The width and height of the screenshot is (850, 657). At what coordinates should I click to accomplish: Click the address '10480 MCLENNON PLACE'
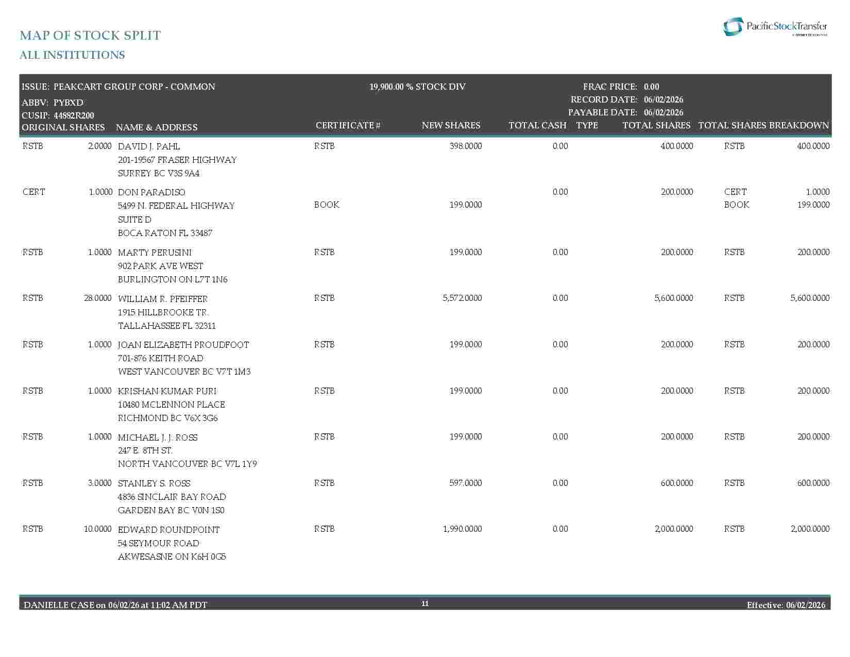[x=172, y=405]
